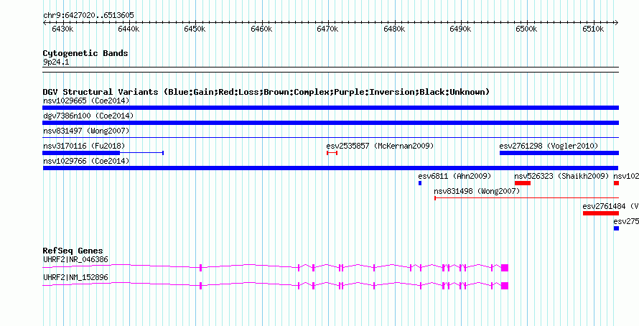The width and height of the screenshot is (639, 326).
Task: Open variant label esv2535857 (McKernan2009)
Action: pos(381,146)
